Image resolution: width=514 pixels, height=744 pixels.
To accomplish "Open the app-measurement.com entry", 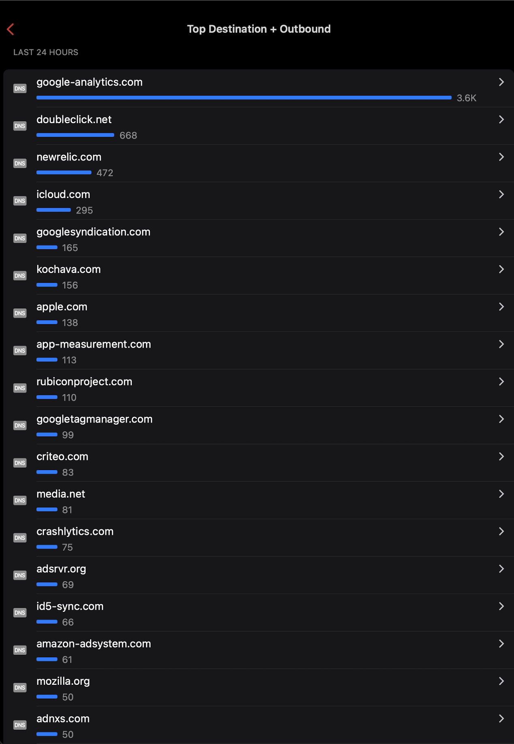I will pyautogui.click(x=259, y=351).
